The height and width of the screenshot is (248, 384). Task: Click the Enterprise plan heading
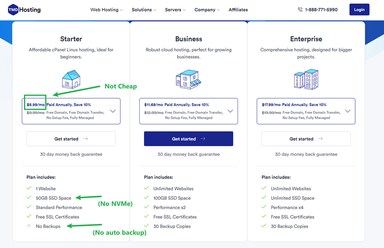coord(306,39)
